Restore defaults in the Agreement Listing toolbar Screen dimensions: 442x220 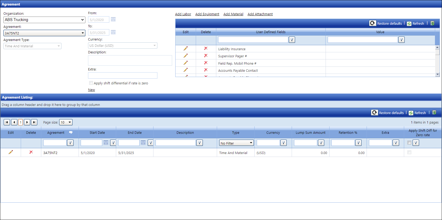pos(388,113)
